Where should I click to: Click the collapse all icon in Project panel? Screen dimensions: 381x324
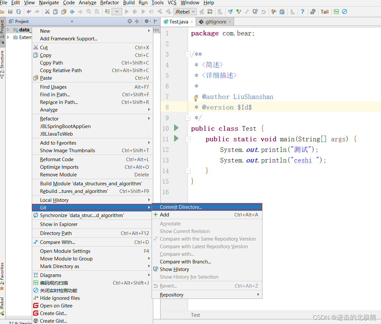click(137, 22)
